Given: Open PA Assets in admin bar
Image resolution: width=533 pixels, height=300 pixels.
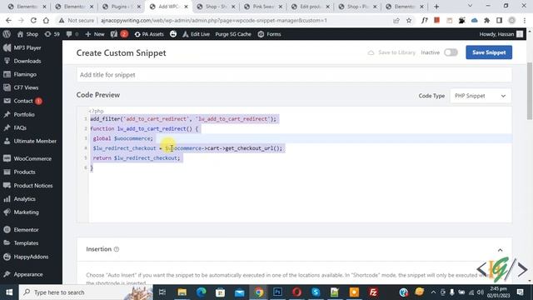Looking at the screenshot, I should pyautogui.click(x=149, y=34).
